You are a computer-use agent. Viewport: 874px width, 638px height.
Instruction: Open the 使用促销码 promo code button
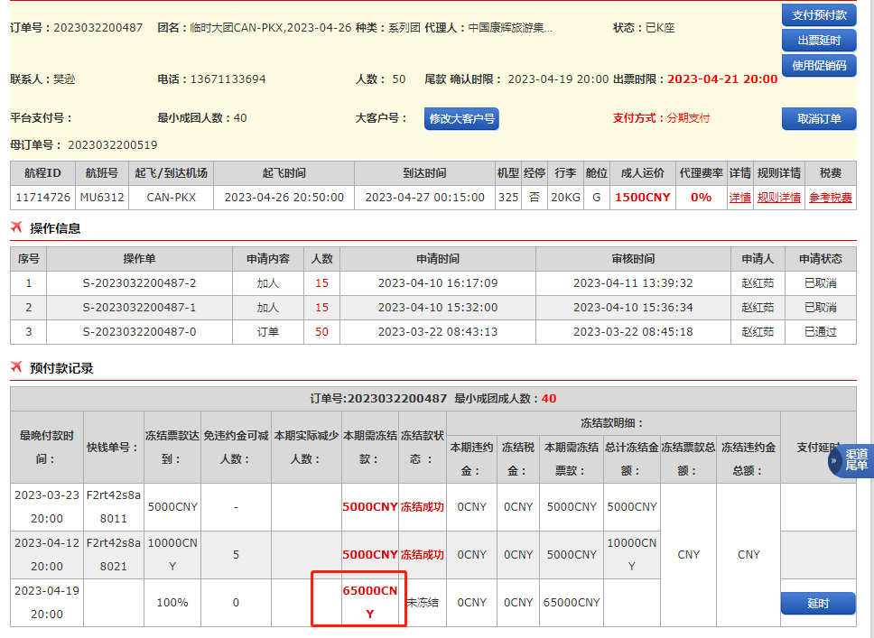pos(818,65)
